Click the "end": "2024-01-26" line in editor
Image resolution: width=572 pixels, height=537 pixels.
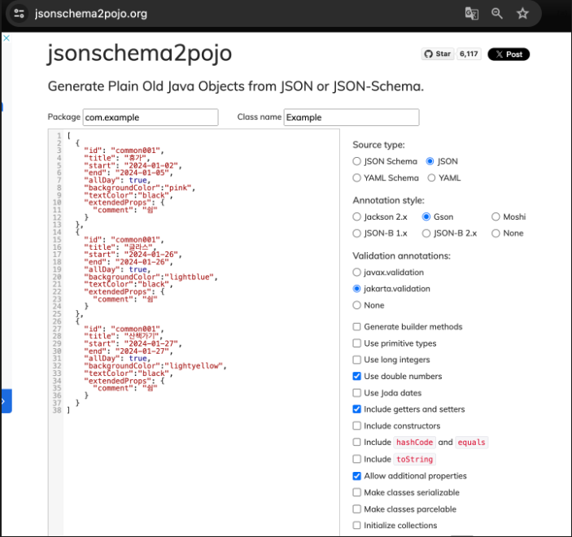pos(129,262)
